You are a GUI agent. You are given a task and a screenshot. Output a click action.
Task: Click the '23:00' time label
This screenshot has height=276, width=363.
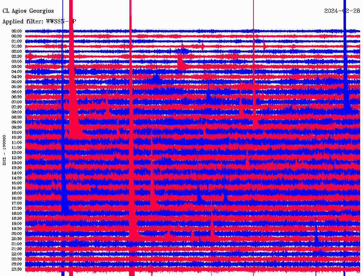[x=17, y=264]
